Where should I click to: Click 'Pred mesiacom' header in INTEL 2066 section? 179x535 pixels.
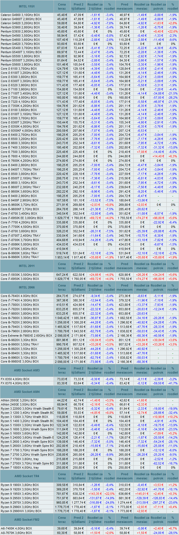pos(125,288)
